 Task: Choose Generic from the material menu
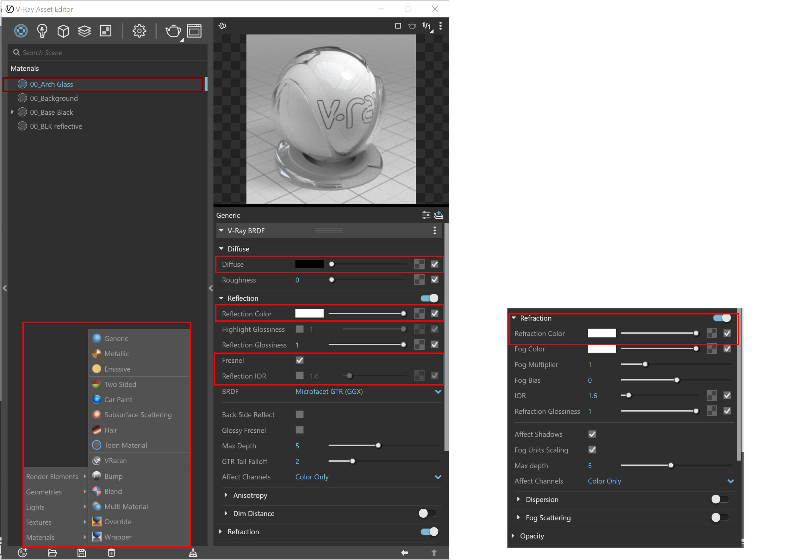(x=139, y=338)
